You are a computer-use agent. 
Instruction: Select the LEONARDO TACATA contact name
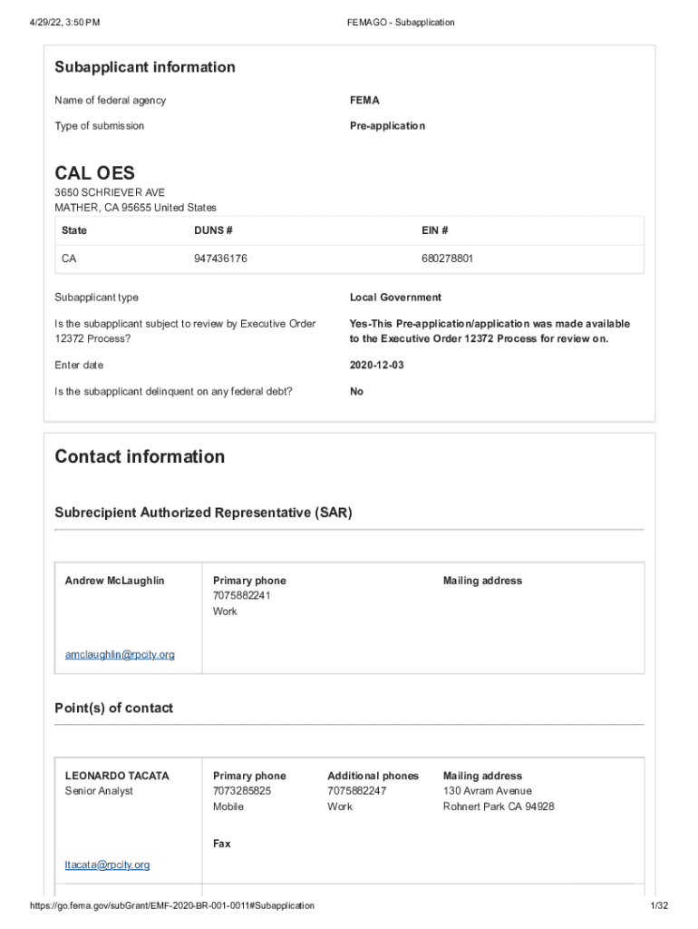pos(117,776)
